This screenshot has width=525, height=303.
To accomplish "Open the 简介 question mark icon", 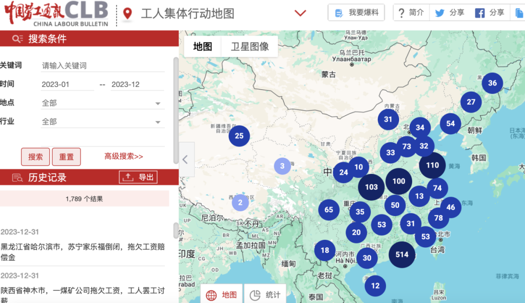I will click(x=401, y=13).
